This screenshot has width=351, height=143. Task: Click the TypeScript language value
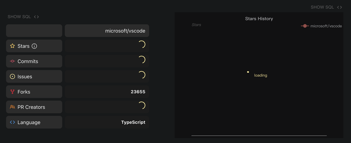click(x=133, y=122)
